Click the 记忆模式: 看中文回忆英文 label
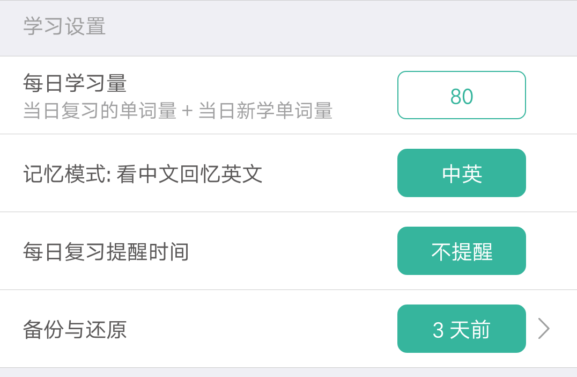Viewport: 577px width, 377px height. tap(143, 174)
